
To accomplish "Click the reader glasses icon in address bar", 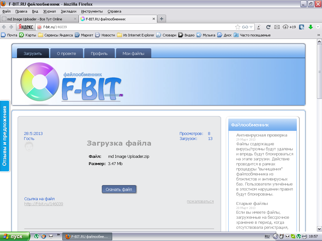I will 245,27.
